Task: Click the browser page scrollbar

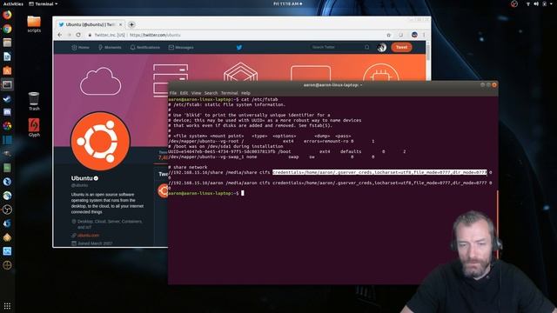Action: pos(428,51)
